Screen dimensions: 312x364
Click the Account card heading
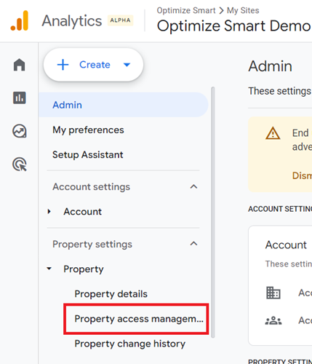[x=286, y=245]
